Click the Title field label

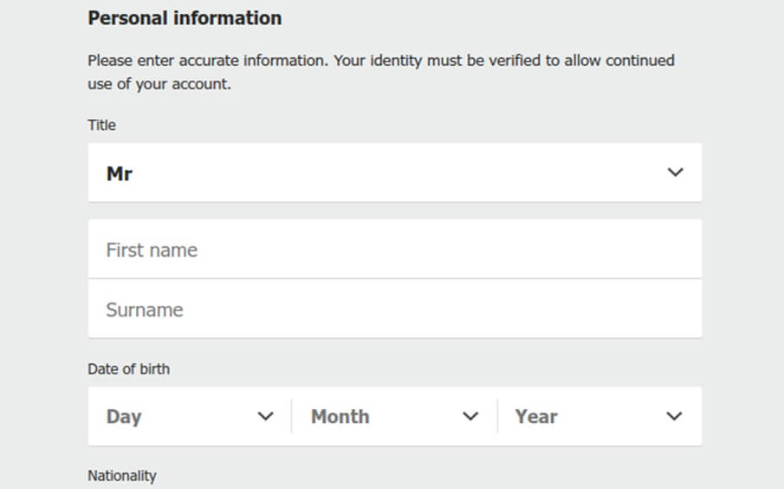[x=101, y=125]
